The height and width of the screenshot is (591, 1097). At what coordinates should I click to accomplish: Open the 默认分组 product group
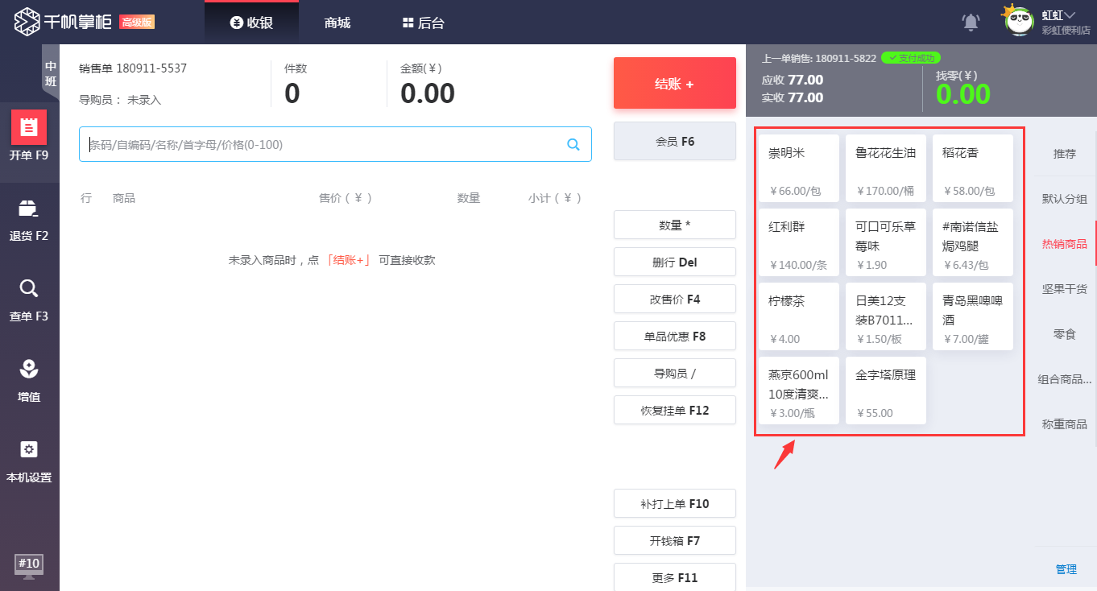[1065, 199]
